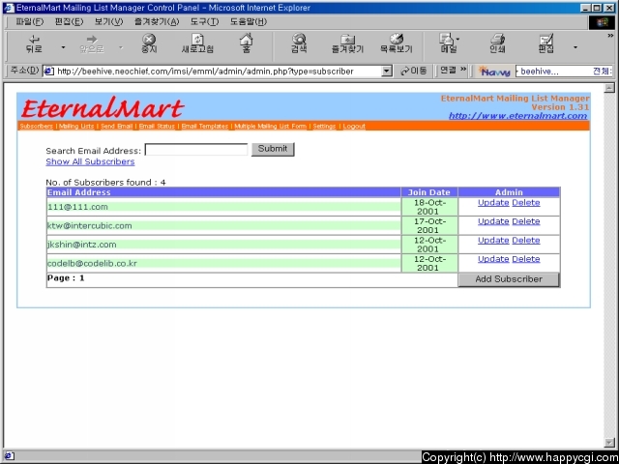Click the Logout nav link
Viewport: 619px width, 464px height.
[354, 127]
